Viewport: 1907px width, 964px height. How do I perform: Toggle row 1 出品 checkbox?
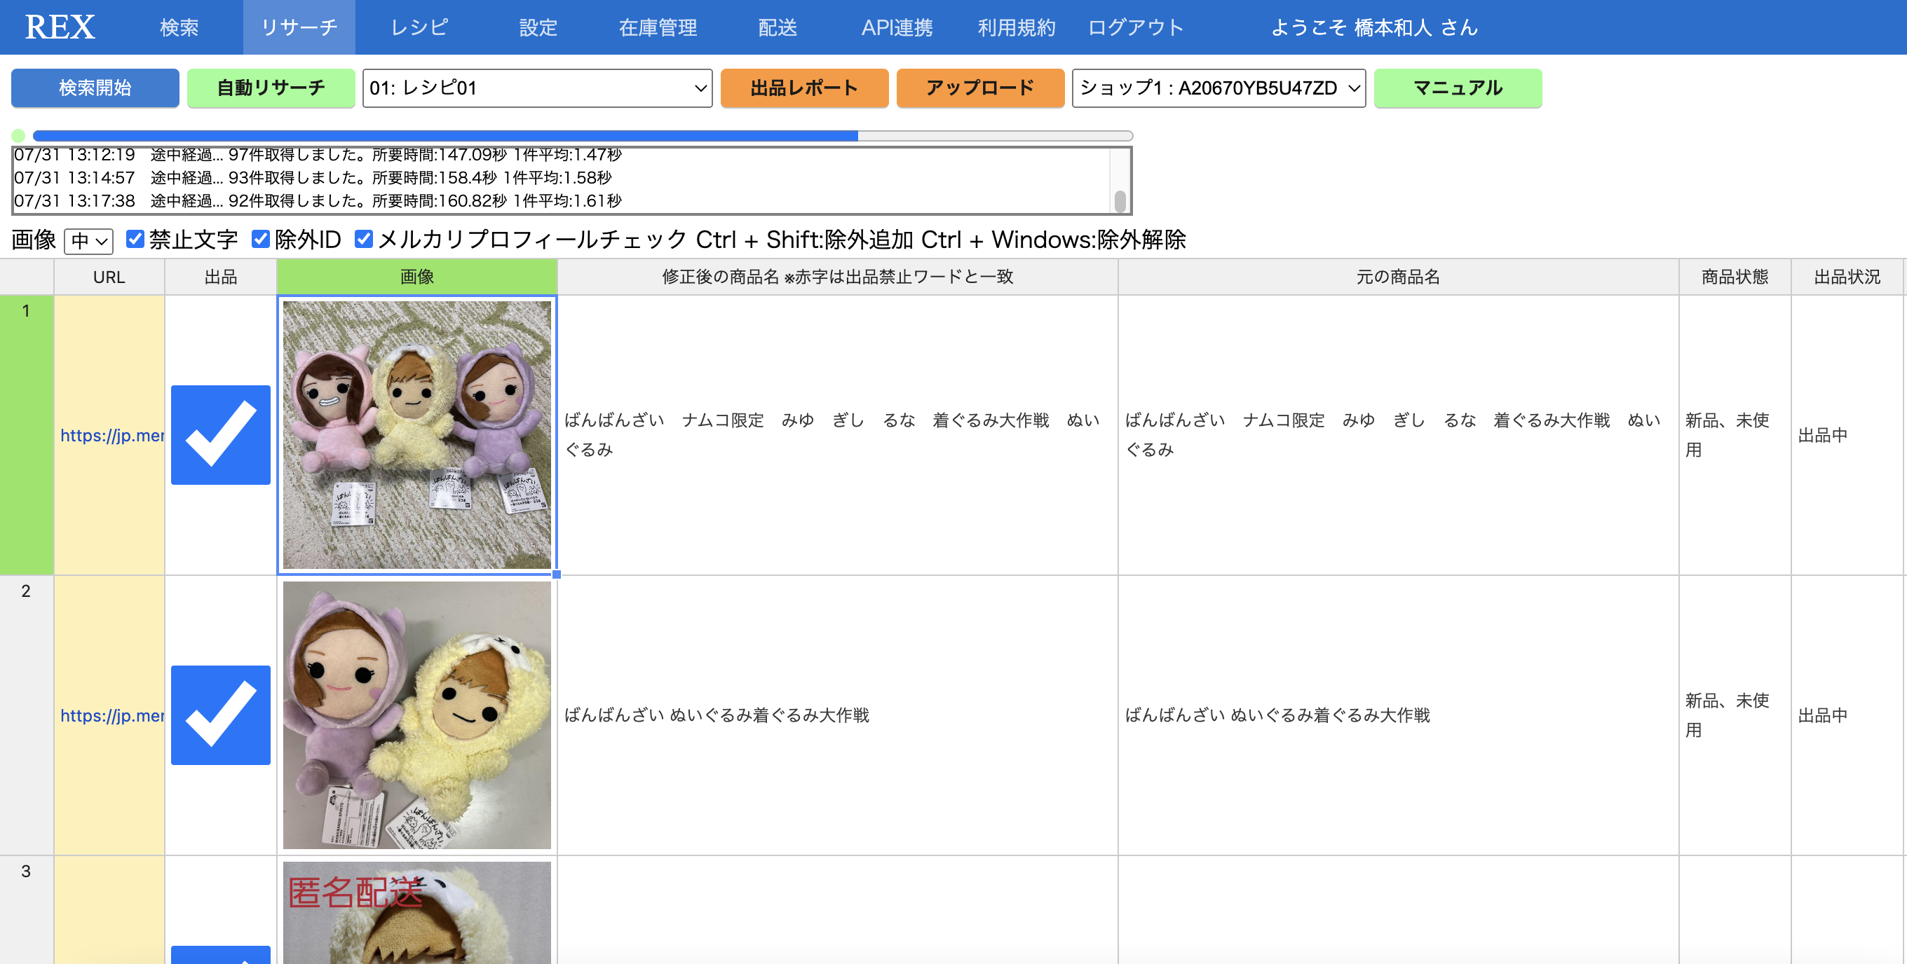coord(221,435)
